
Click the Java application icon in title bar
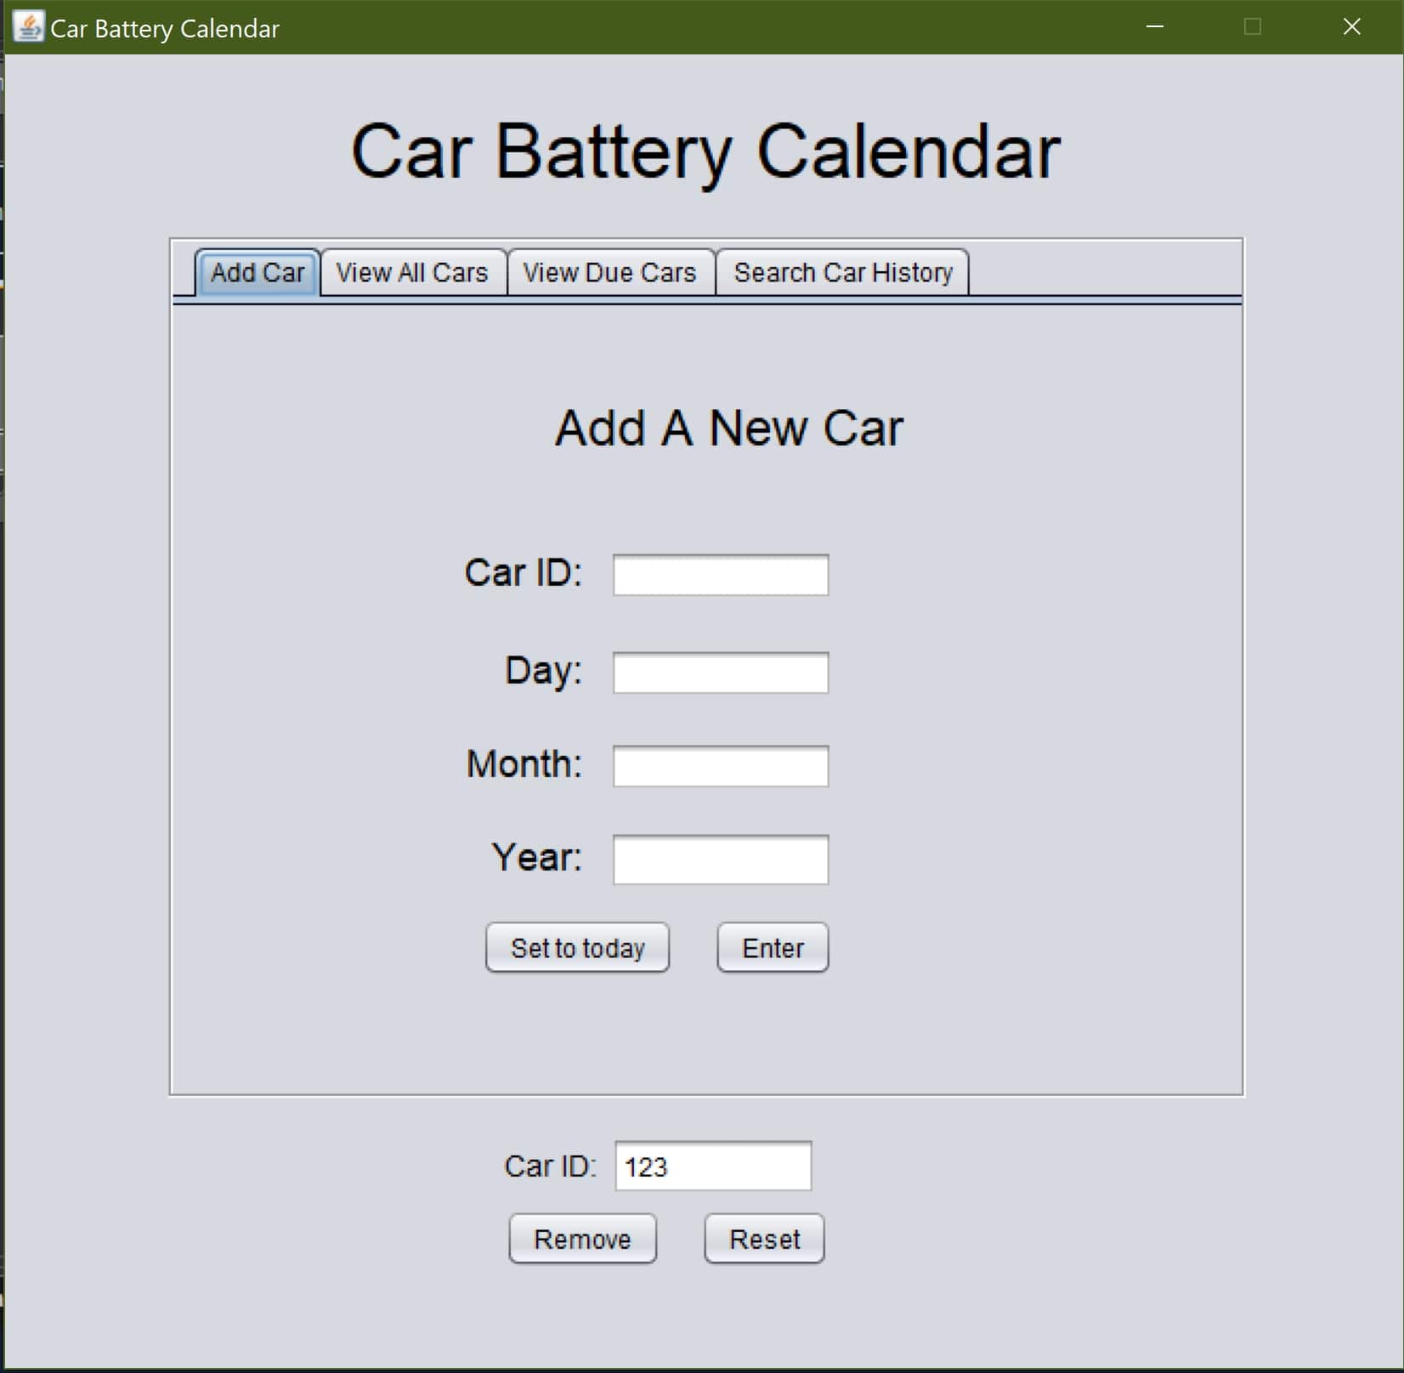tap(28, 27)
